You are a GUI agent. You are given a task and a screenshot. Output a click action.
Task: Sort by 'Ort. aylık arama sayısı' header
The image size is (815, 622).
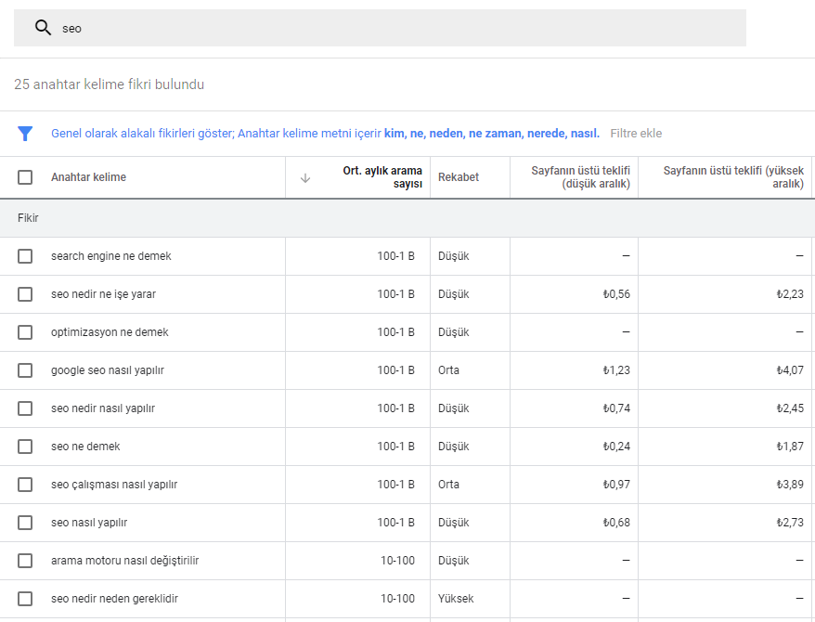pos(382,177)
